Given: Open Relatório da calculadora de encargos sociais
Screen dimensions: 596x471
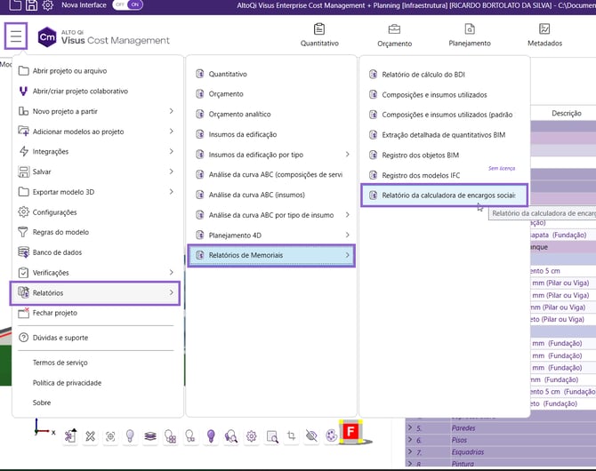Looking at the screenshot, I should (x=447, y=195).
